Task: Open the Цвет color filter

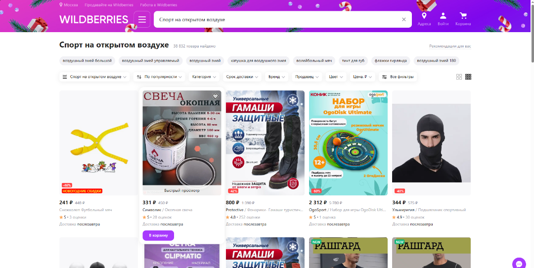Action: [x=336, y=77]
